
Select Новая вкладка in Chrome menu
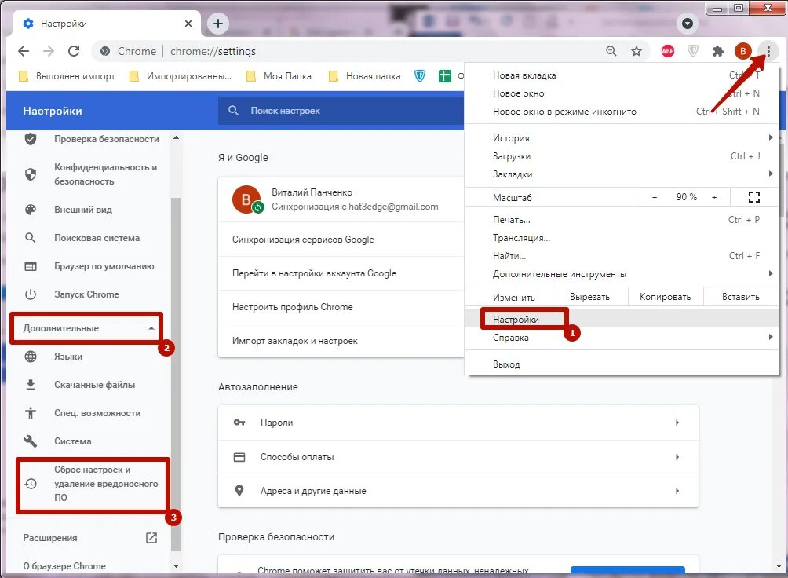coord(621,75)
